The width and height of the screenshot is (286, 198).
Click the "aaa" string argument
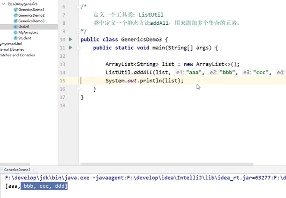click(194, 73)
